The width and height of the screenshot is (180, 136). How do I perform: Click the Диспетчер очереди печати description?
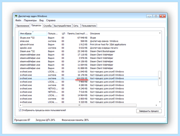104,48
